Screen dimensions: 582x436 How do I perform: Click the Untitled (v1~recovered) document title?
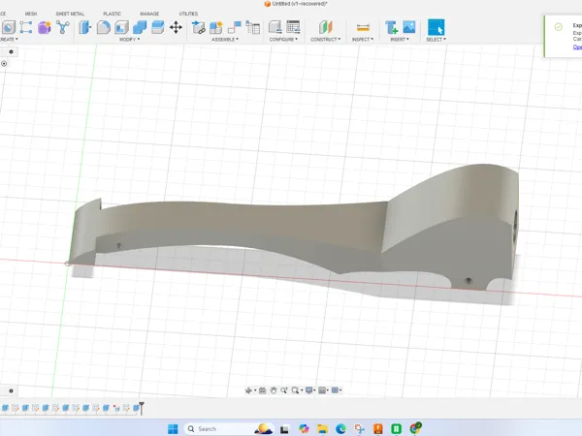300,4
